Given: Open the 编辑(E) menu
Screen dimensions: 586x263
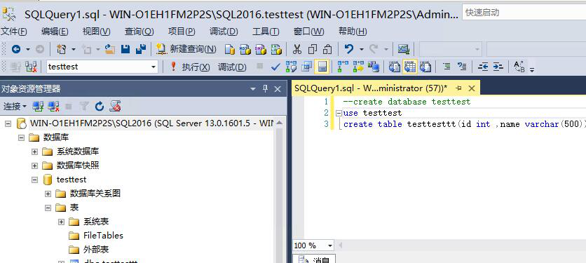Looking at the screenshot, I should point(55,32).
